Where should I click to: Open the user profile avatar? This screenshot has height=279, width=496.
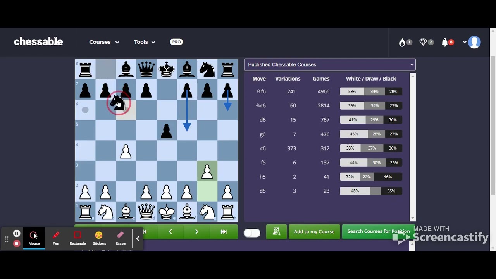[x=474, y=42]
